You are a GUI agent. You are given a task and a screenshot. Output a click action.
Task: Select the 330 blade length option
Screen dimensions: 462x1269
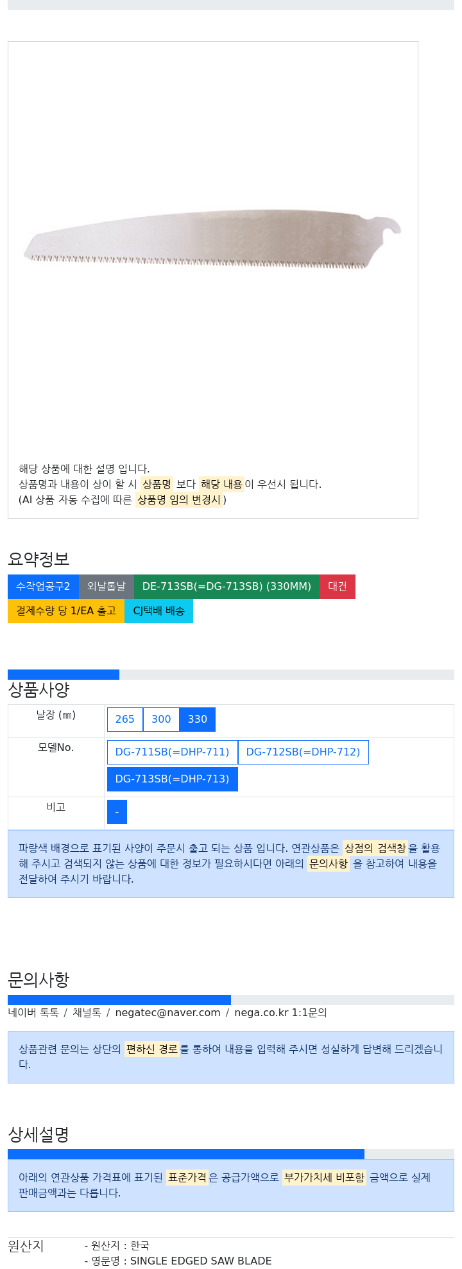[x=198, y=720]
